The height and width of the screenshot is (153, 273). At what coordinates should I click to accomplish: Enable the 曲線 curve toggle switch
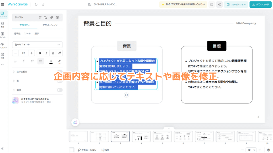[x=59, y=90]
